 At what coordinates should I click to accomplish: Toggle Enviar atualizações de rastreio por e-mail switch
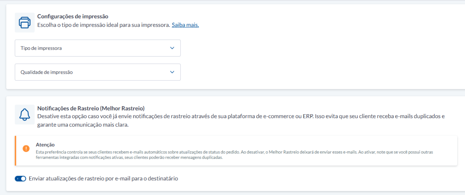[x=20, y=179]
